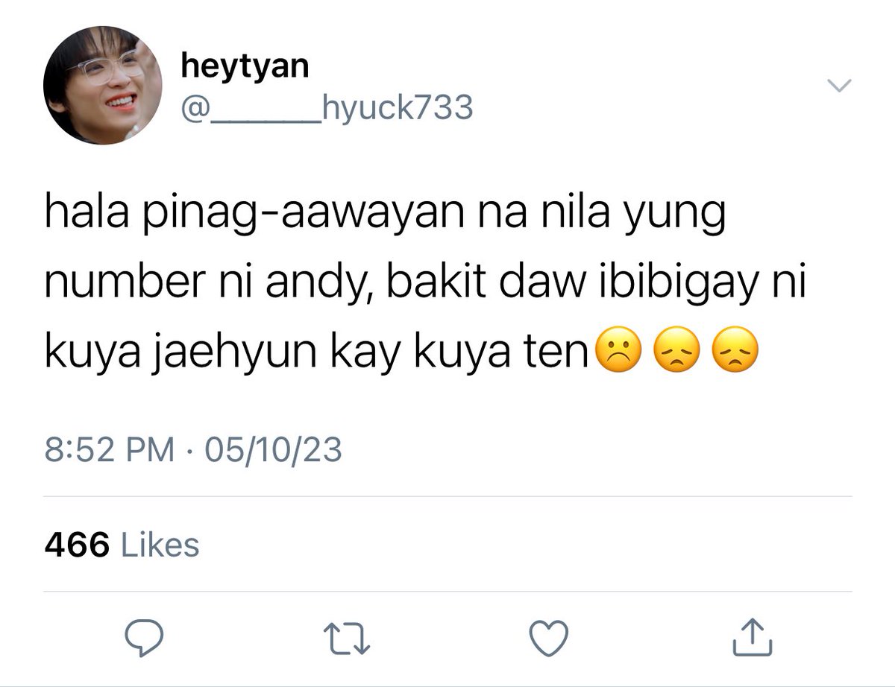Expand the tweet options chevron

coord(840,86)
